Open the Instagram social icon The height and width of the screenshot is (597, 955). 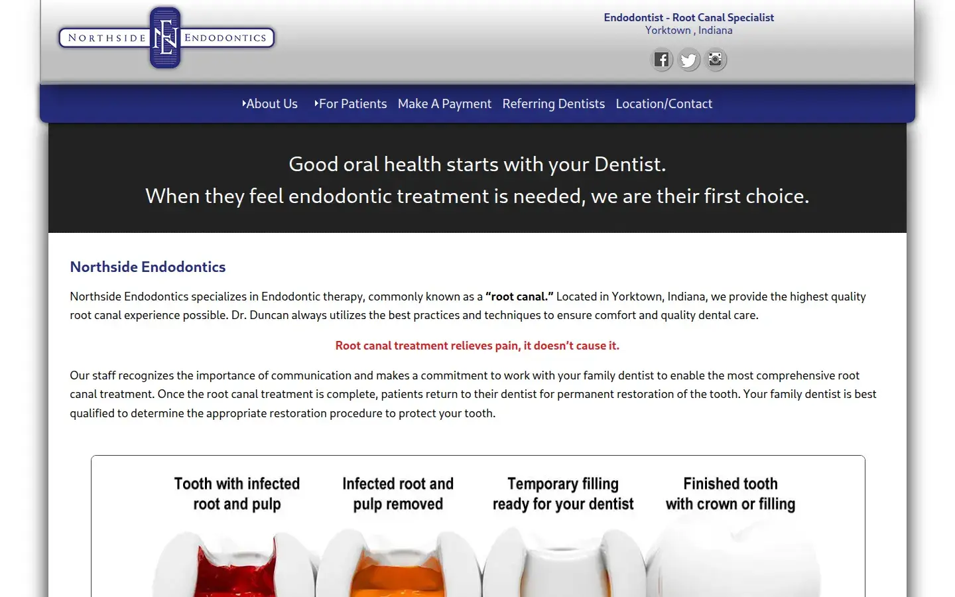click(715, 60)
